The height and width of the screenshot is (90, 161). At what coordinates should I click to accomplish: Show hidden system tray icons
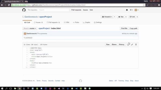142,88
